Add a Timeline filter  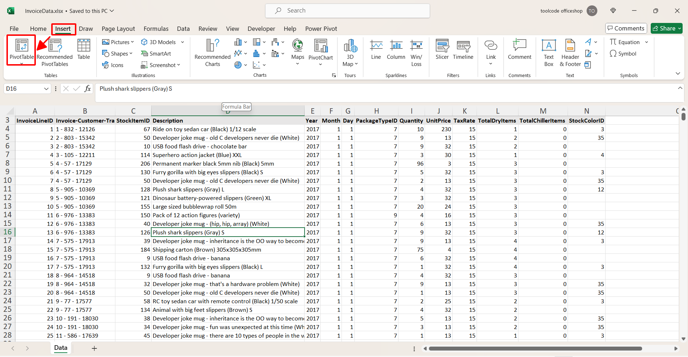click(463, 49)
